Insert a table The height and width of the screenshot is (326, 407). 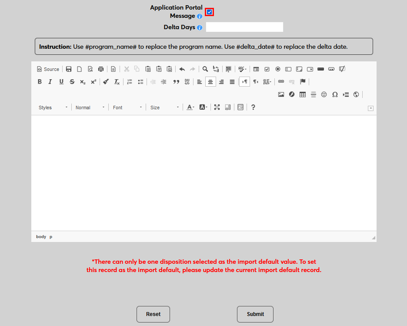[x=302, y=94]
